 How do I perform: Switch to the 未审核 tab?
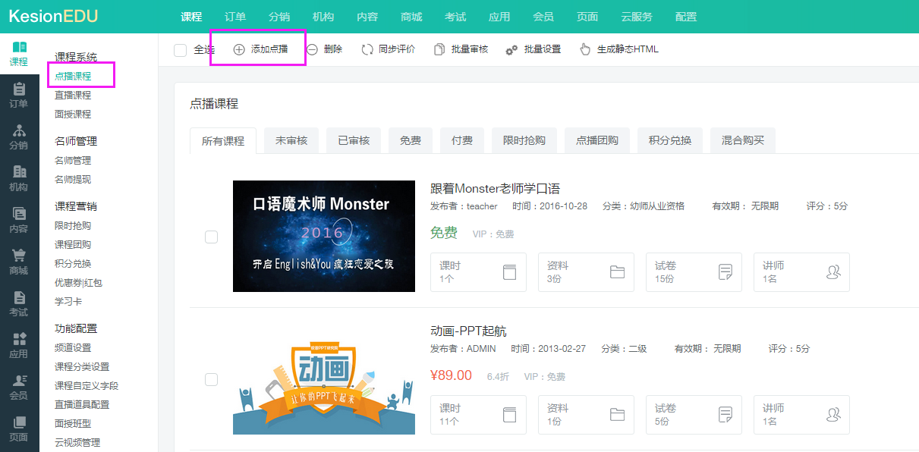click(291, 140)
